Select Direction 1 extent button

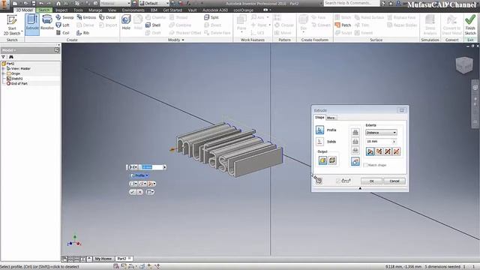[x=370, y=151]
